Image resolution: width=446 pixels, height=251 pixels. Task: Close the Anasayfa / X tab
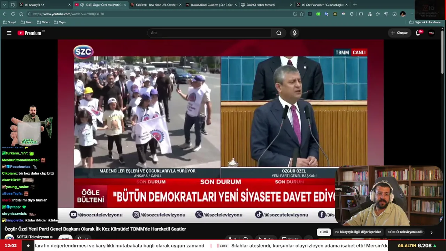[x=69, y=5]
